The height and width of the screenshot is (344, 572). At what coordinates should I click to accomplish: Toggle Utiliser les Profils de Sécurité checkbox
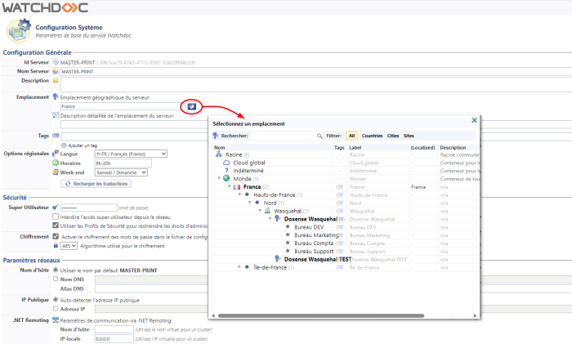point(56,225)
